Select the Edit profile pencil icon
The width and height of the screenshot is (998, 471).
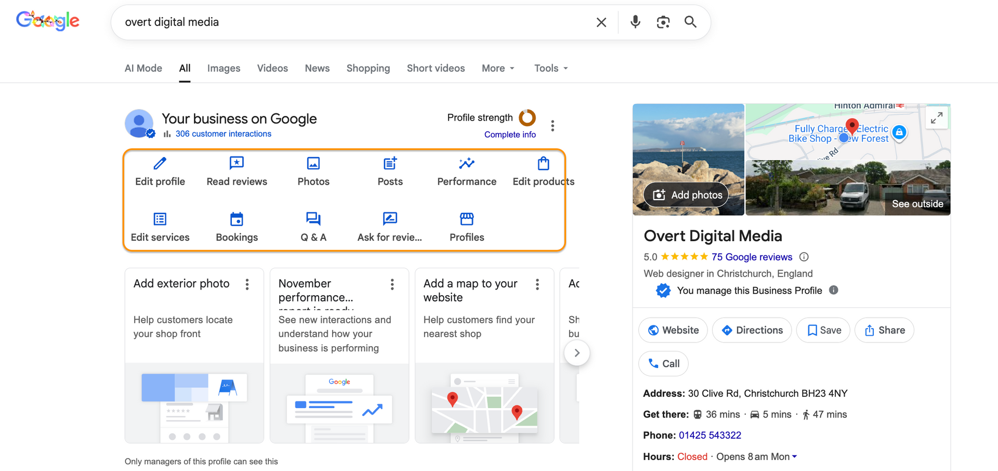coord(160,163)
